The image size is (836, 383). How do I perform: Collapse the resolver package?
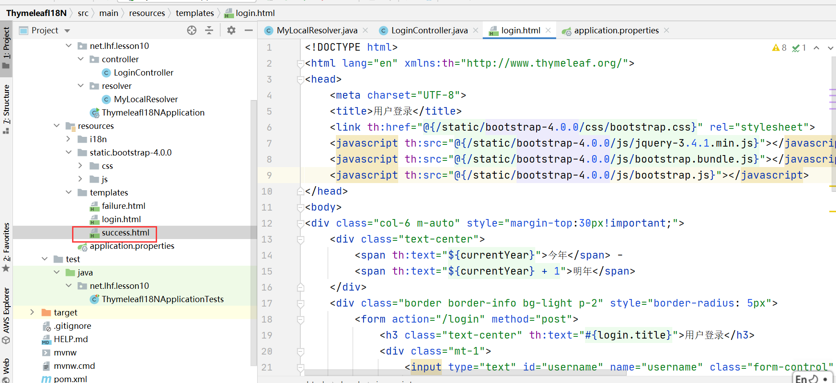click(81, 86)
